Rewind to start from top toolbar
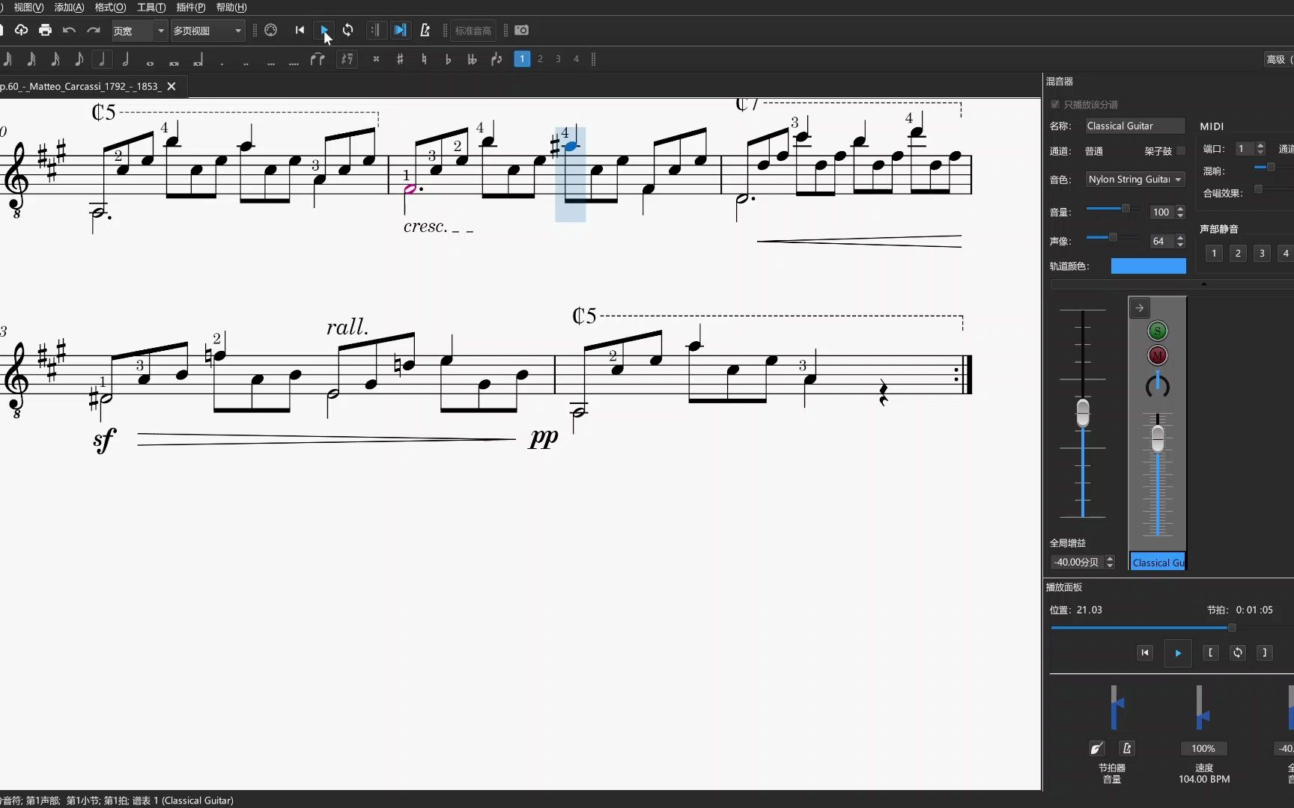The width and height of the screenshot is (1294, 808). point(300,30)
